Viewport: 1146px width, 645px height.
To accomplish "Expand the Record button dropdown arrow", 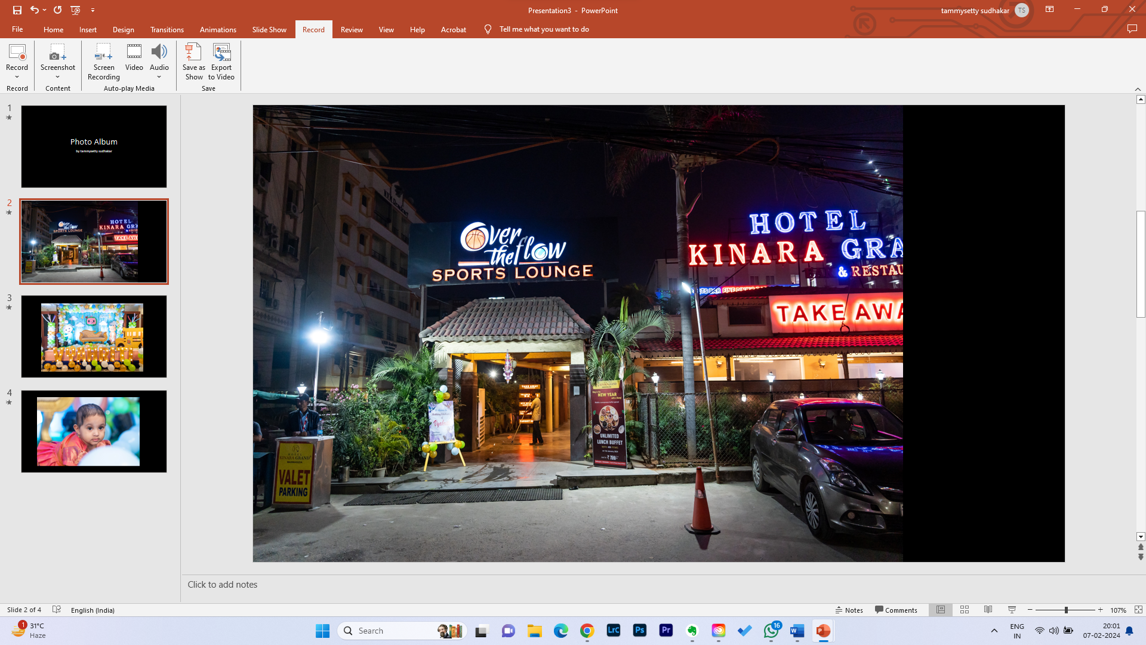I will click(x=17, y=77).
